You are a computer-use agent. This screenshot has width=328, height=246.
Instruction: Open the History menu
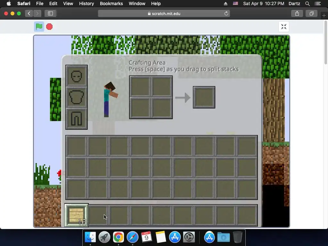(x=86, y=4)
